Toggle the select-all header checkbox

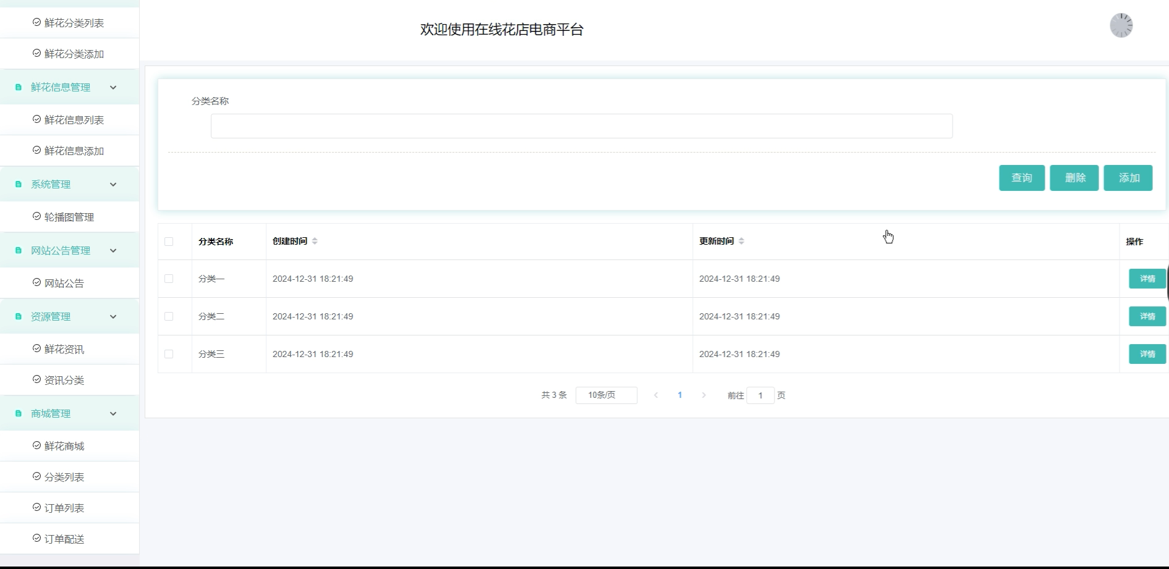tap(169, 242)
